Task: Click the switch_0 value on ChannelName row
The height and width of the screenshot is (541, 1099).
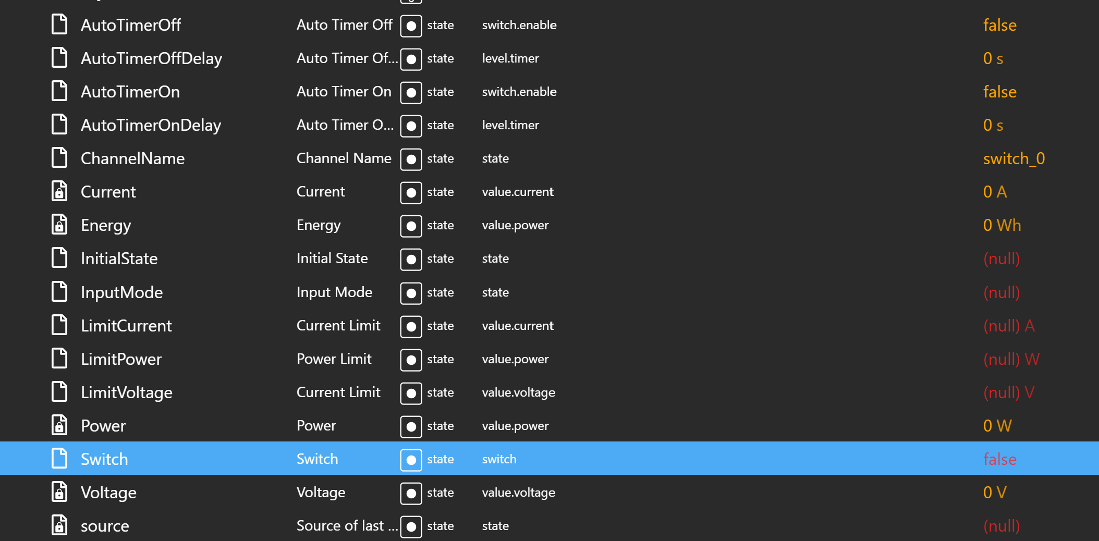Action: tap(1013, 158)
